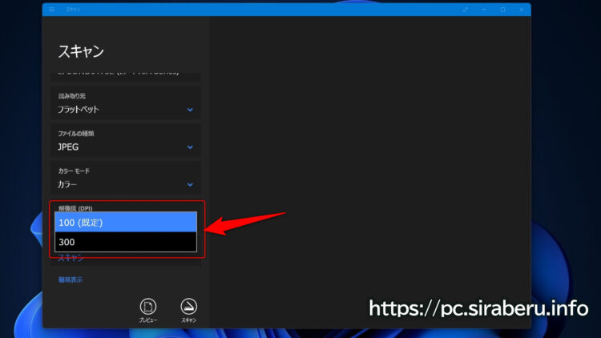Click the expand-to-fullscreen arrow icon in title bar

coord(465,10)
